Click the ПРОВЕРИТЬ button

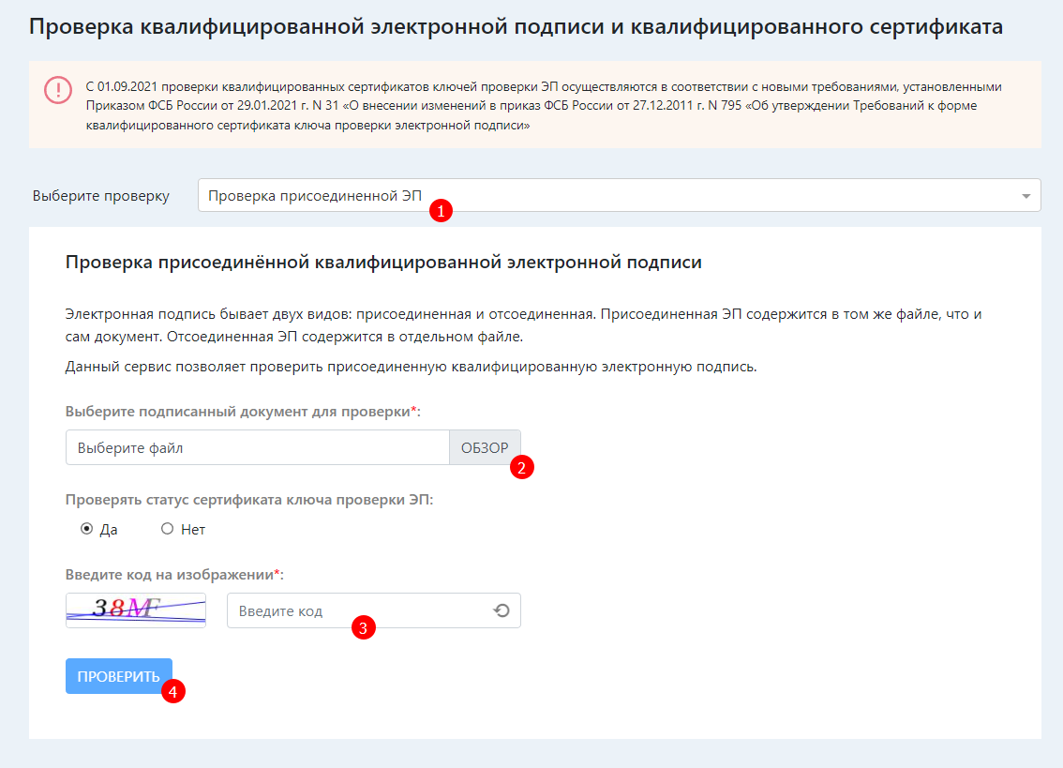[x=119, y=676]
